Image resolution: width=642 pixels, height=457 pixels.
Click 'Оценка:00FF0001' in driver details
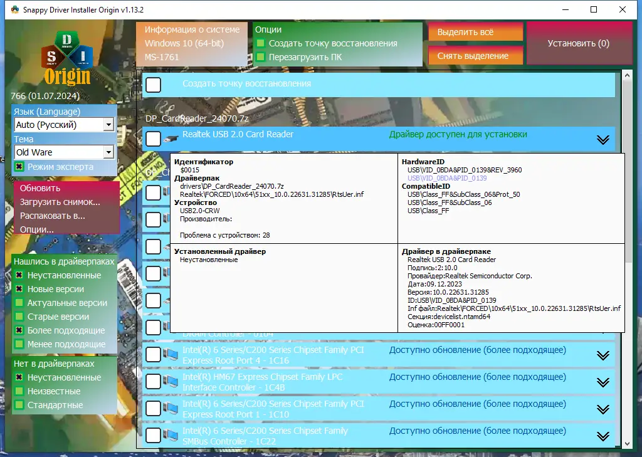[436, 325]
